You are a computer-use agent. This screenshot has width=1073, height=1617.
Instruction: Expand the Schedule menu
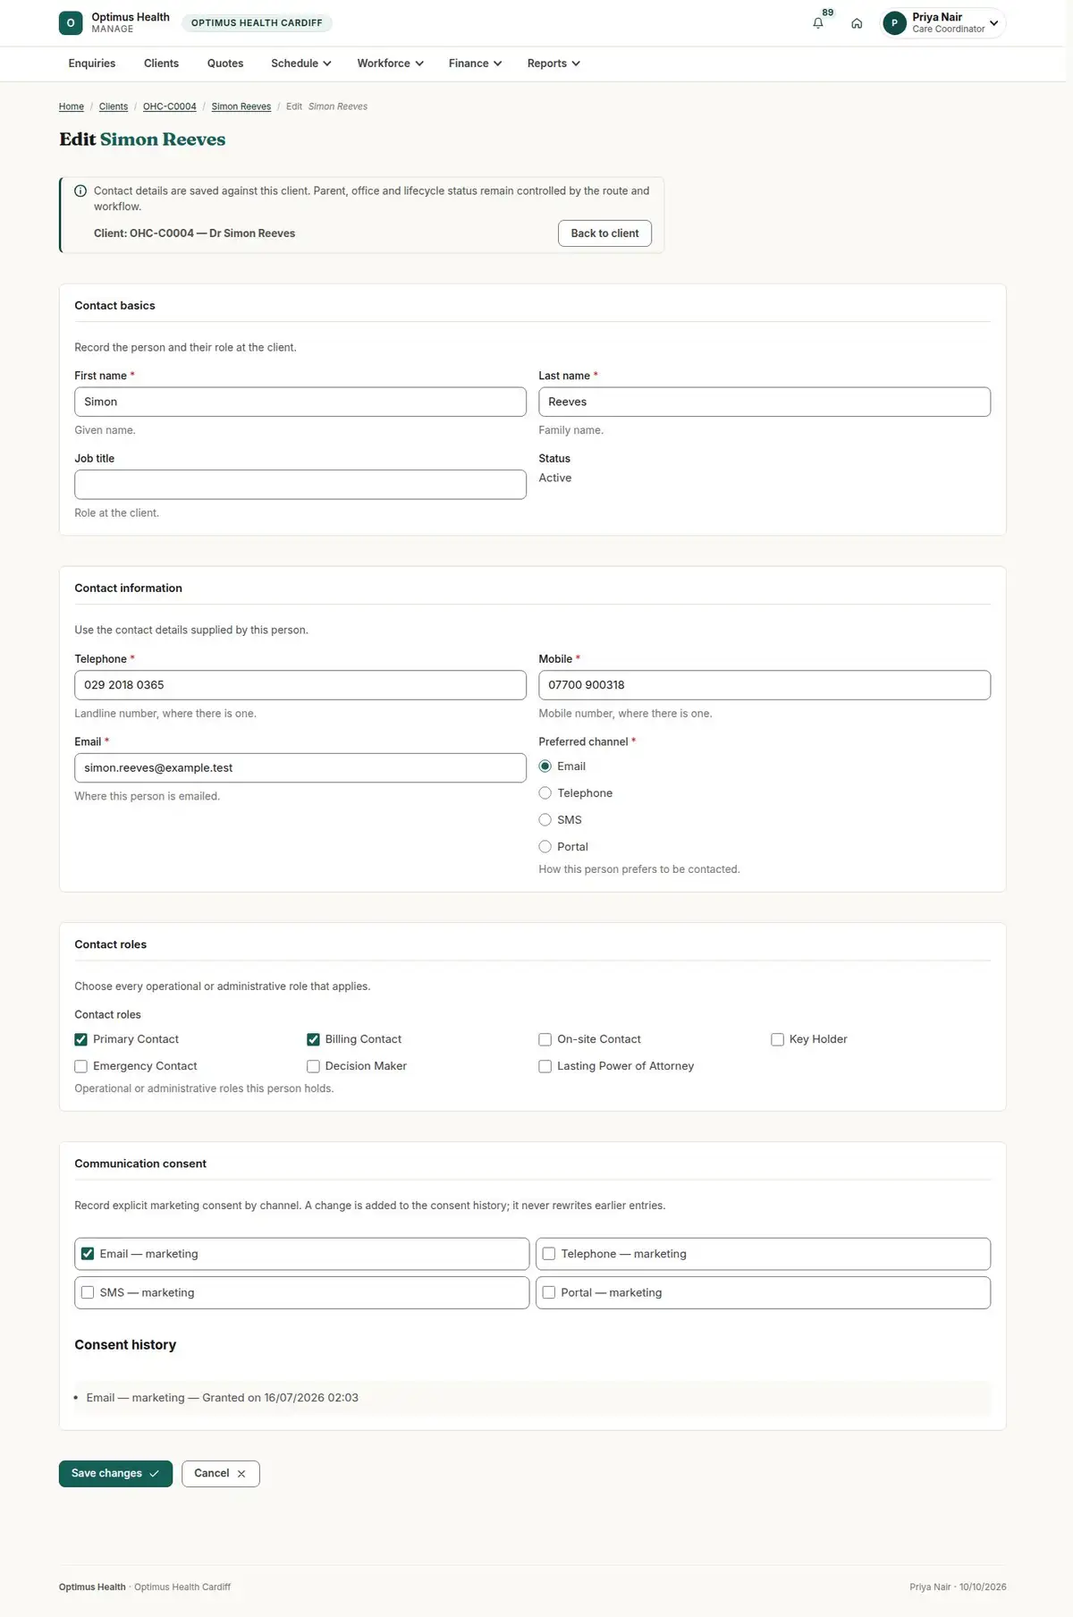point(301,63)
